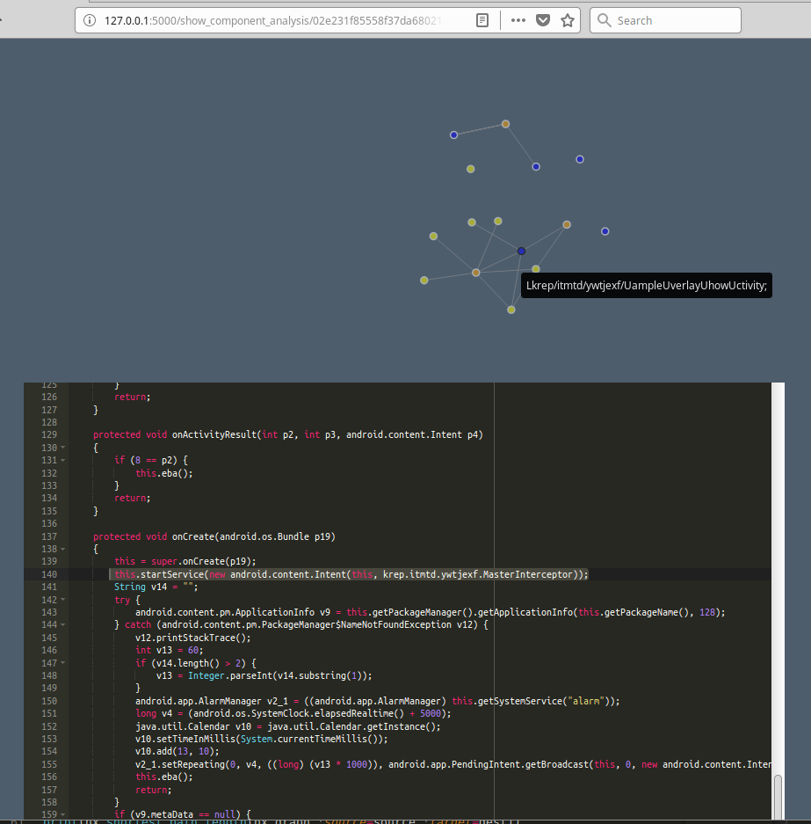Image resolution: width=811 pixels, height=824 pixels.
Task: Click the v2_1.setRepeating code line
Action: click(453, 764)
